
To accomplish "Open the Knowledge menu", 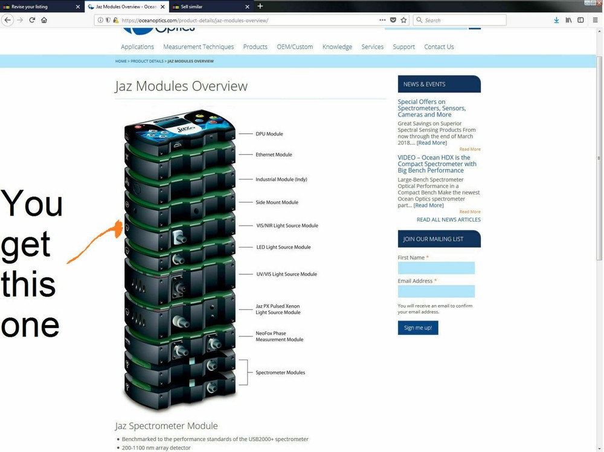I will (x=337, y=47).
